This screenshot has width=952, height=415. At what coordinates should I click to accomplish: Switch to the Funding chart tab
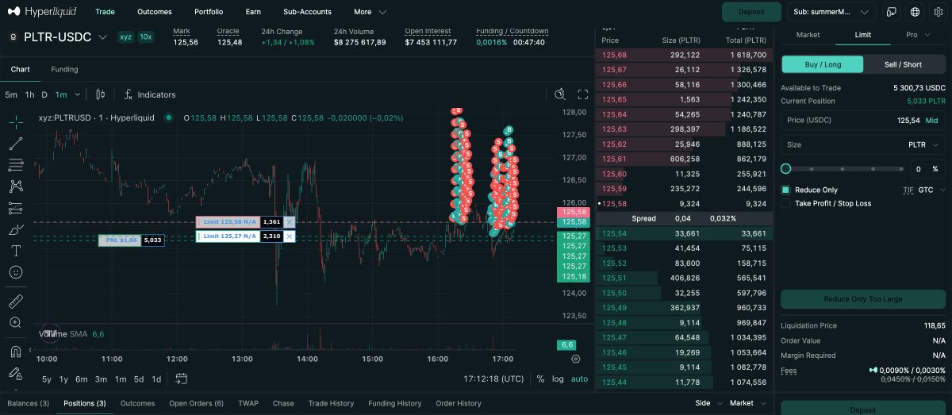(x=64, y=69)
